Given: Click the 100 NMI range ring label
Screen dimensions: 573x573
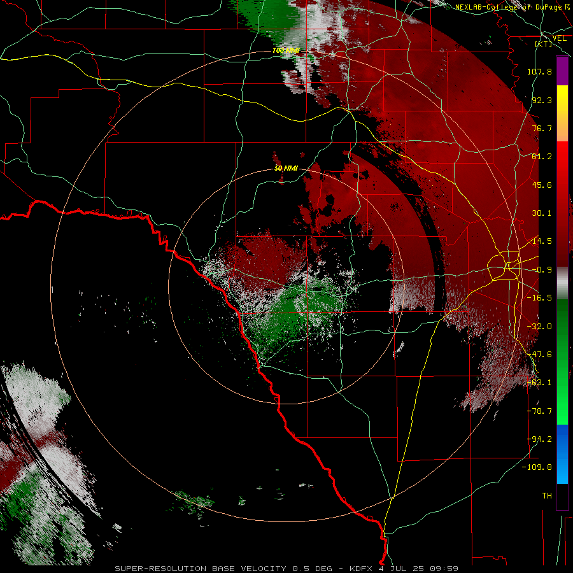Looking at the screenshot, I should pos(286,50).
